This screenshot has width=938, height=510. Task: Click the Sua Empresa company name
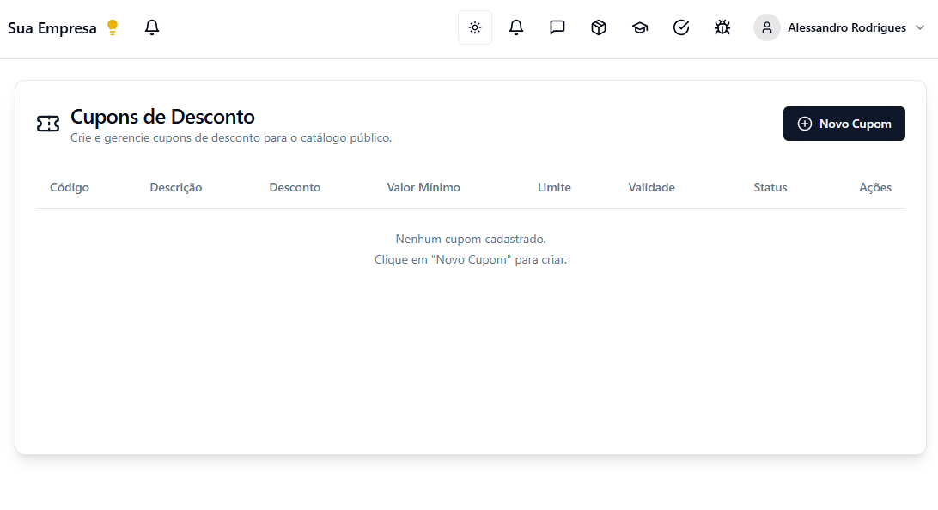(52, 27)
